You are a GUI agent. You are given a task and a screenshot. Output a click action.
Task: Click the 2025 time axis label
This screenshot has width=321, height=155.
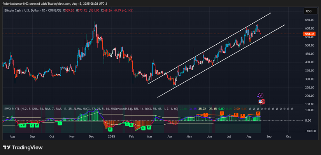pos(111,136)
